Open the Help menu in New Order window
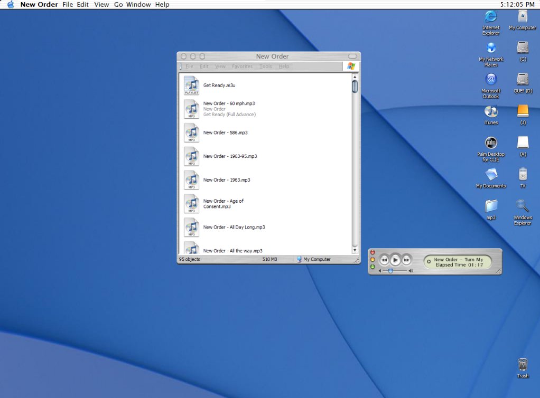540x398 pixels. coord(284,67)
